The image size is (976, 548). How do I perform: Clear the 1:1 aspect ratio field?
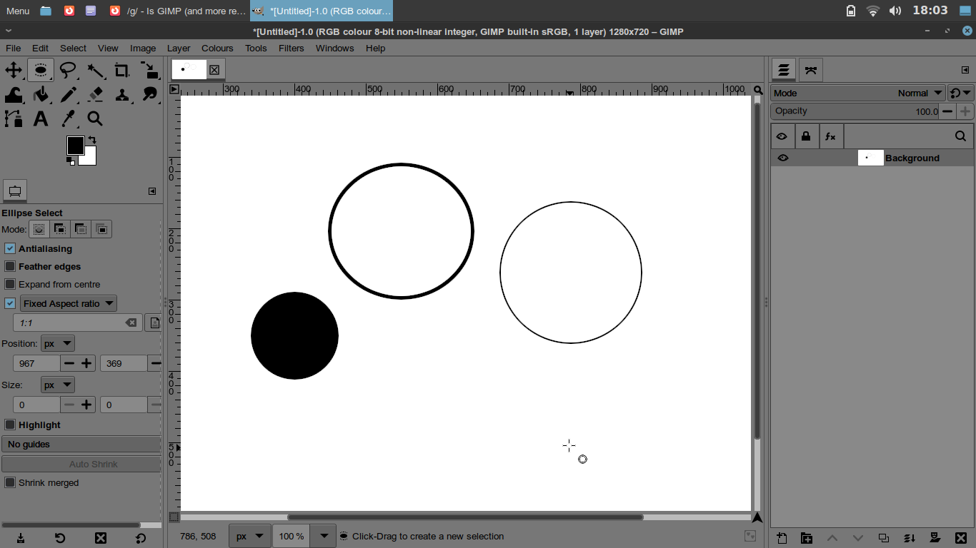pyautogui.click(x=131, y=323)
